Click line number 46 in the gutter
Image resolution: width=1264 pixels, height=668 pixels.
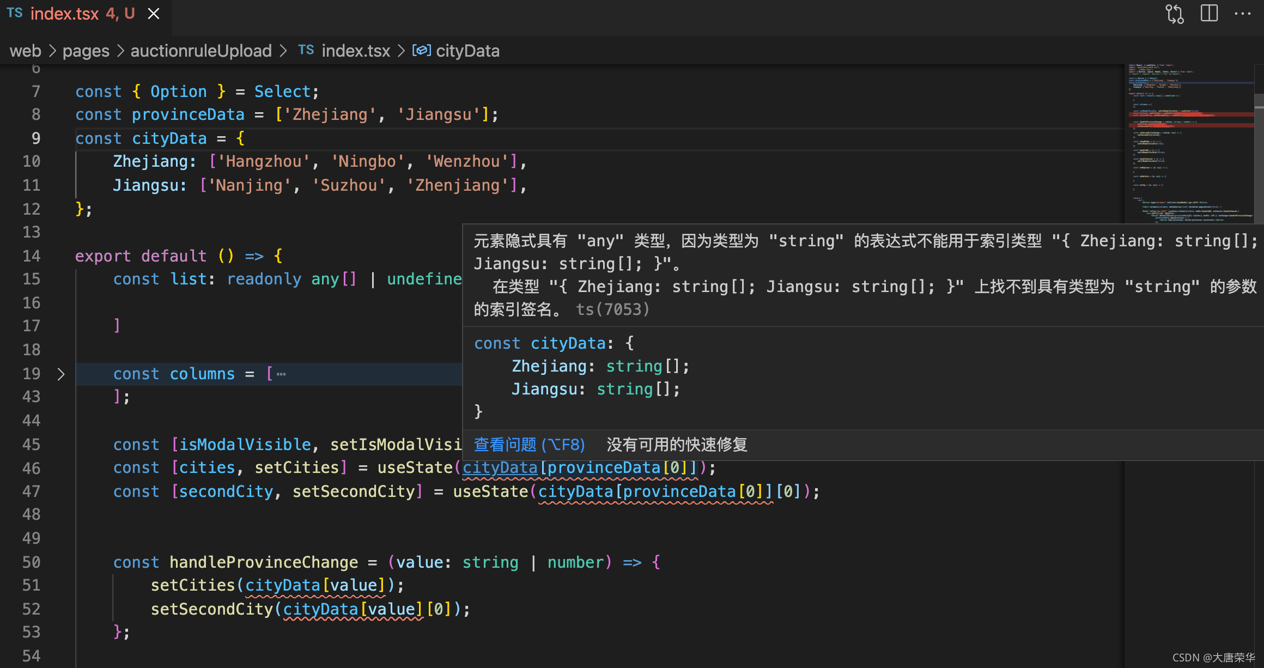pyautogui.click(x=32, y=468)
